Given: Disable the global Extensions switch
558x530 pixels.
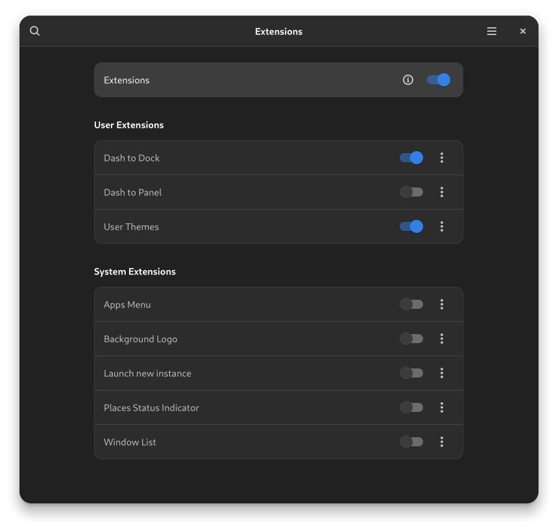Looking at the screenshot, I should (439, 80).
